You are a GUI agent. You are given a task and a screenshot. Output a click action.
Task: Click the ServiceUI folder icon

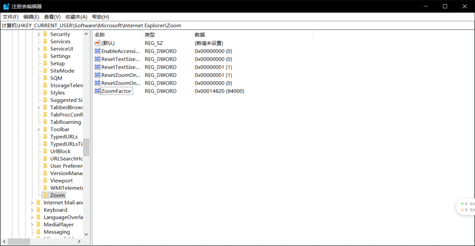(x=45, y=49)
